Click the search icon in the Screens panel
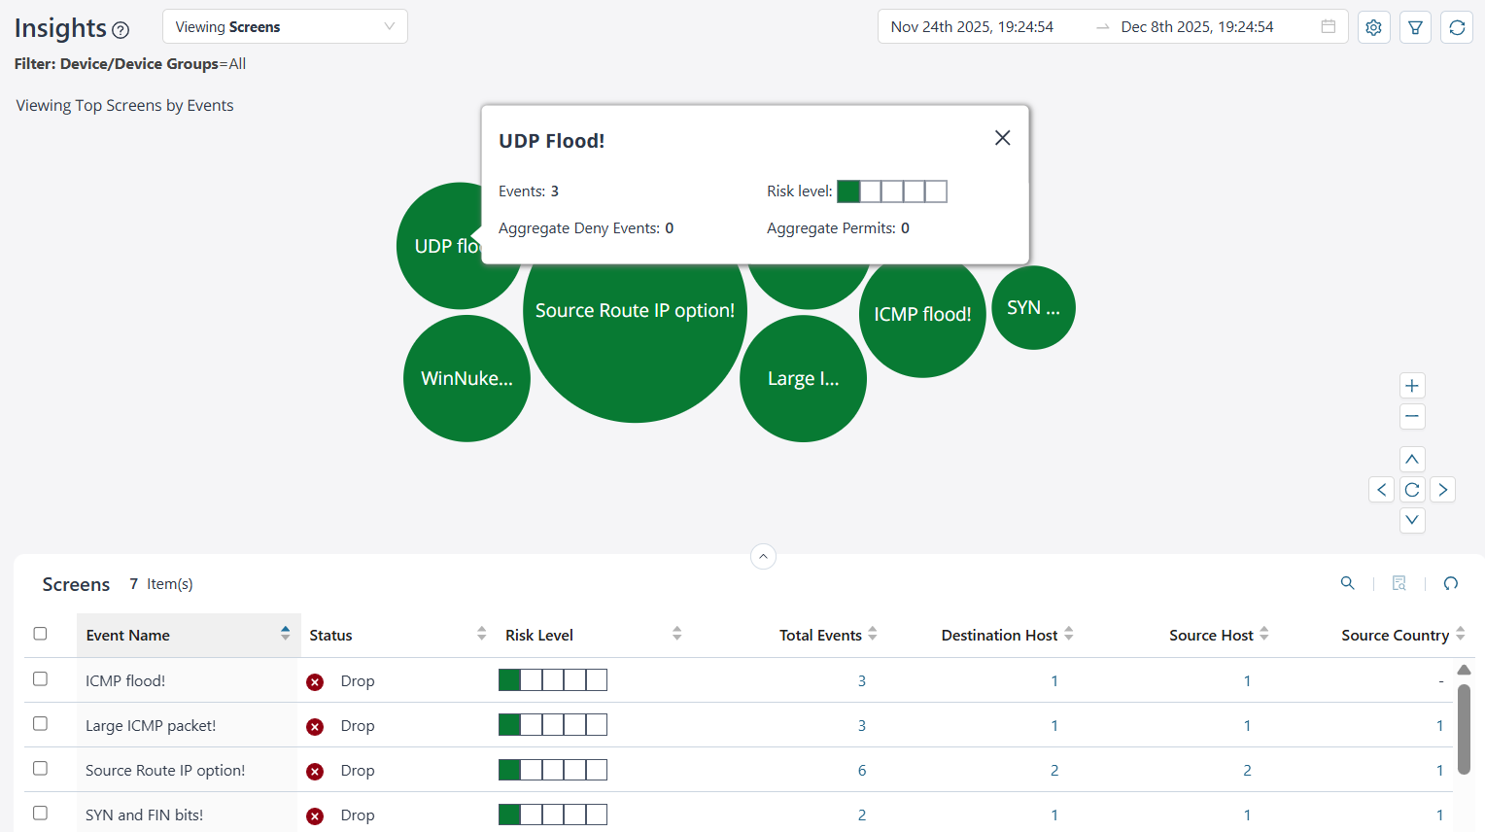Screen dimensions: 1485x832 coord(1347,583)
